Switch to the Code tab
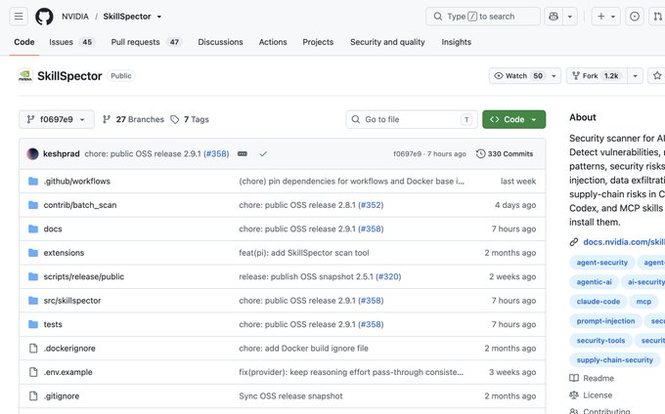This screenshot has width=665, height=414. pyautogui.click(x=24, y=42)
